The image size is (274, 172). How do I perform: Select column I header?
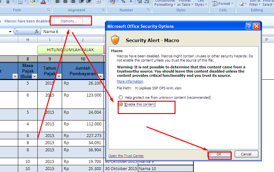50,40
